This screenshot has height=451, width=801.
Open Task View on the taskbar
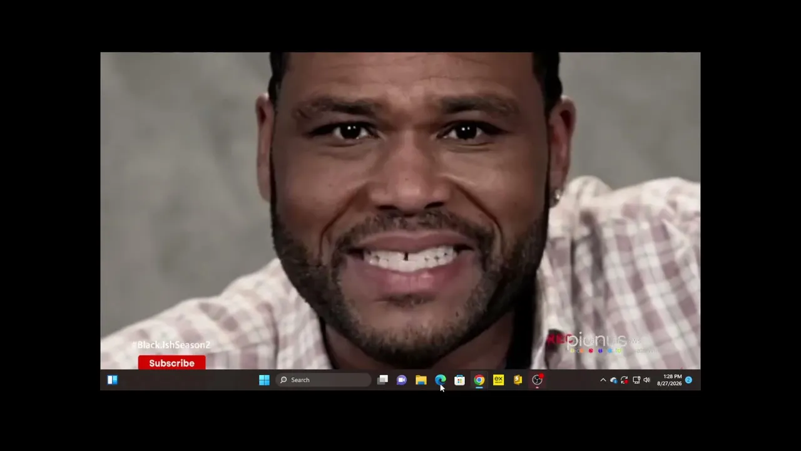(383, 380)
